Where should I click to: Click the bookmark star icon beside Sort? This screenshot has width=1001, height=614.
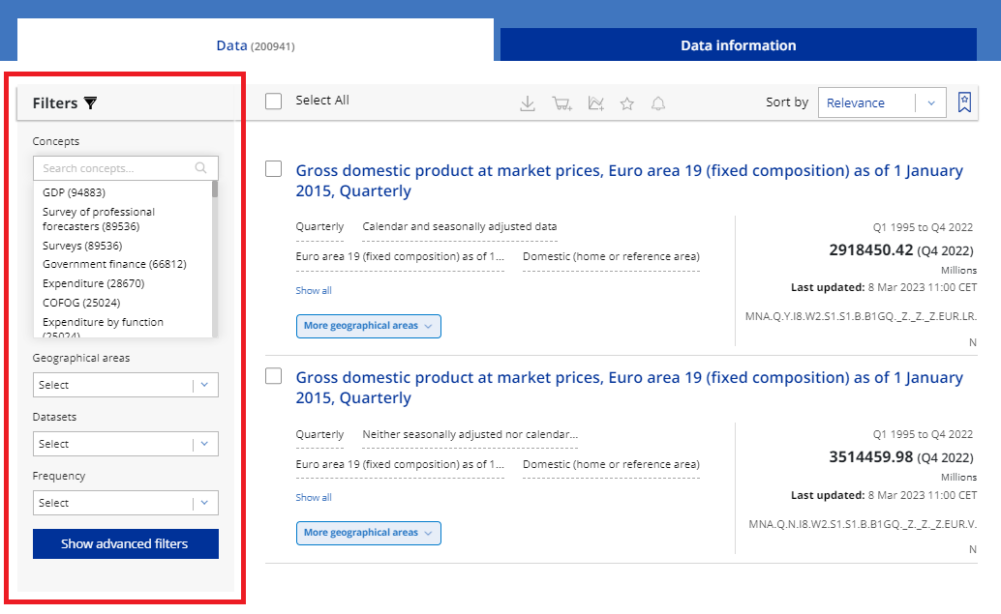pyautogui.click(x=964, y=102)
